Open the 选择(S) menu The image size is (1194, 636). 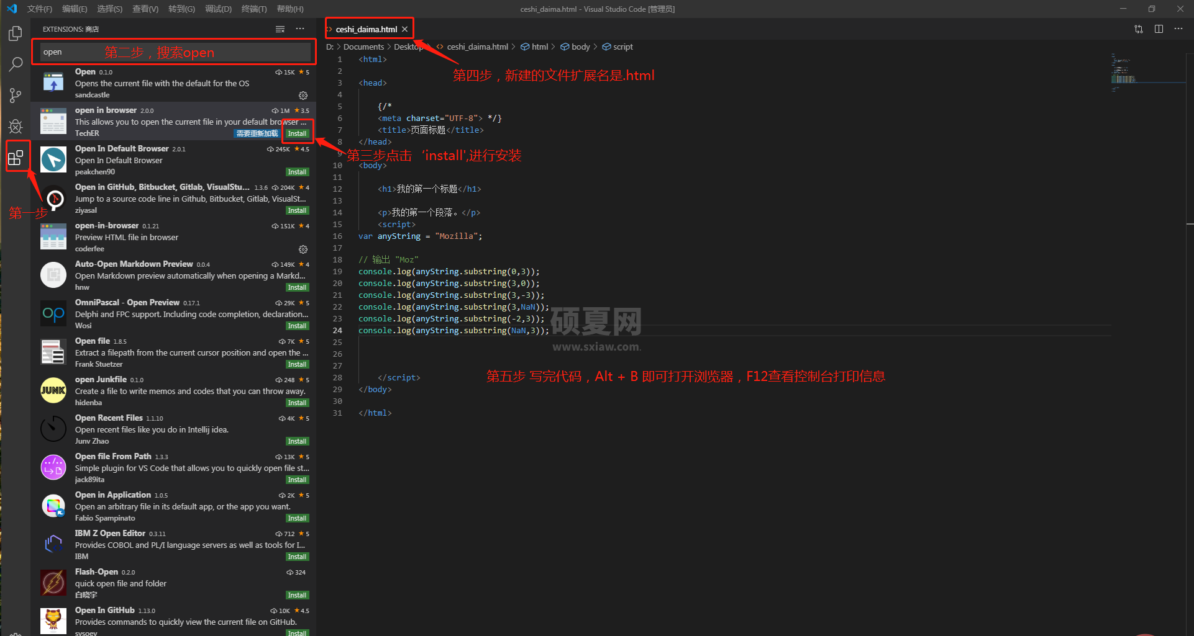(x=110, y=9)
